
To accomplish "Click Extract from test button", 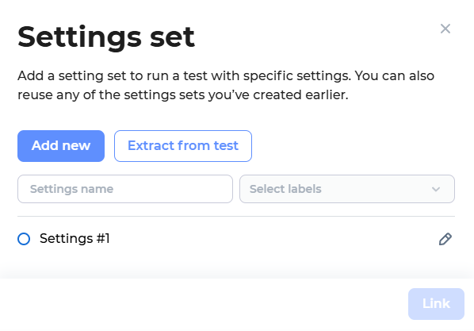I will click(183, 146).
